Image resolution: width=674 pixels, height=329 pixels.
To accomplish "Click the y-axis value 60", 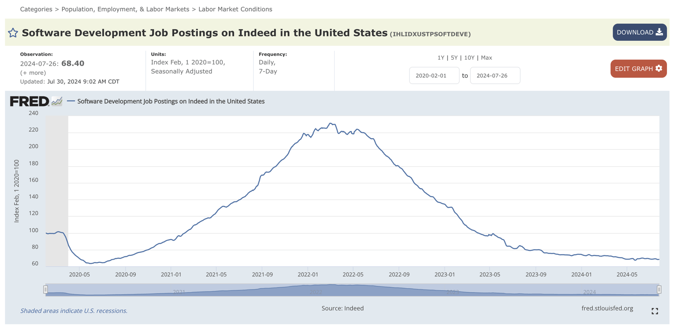I will [x=35, y=264].
